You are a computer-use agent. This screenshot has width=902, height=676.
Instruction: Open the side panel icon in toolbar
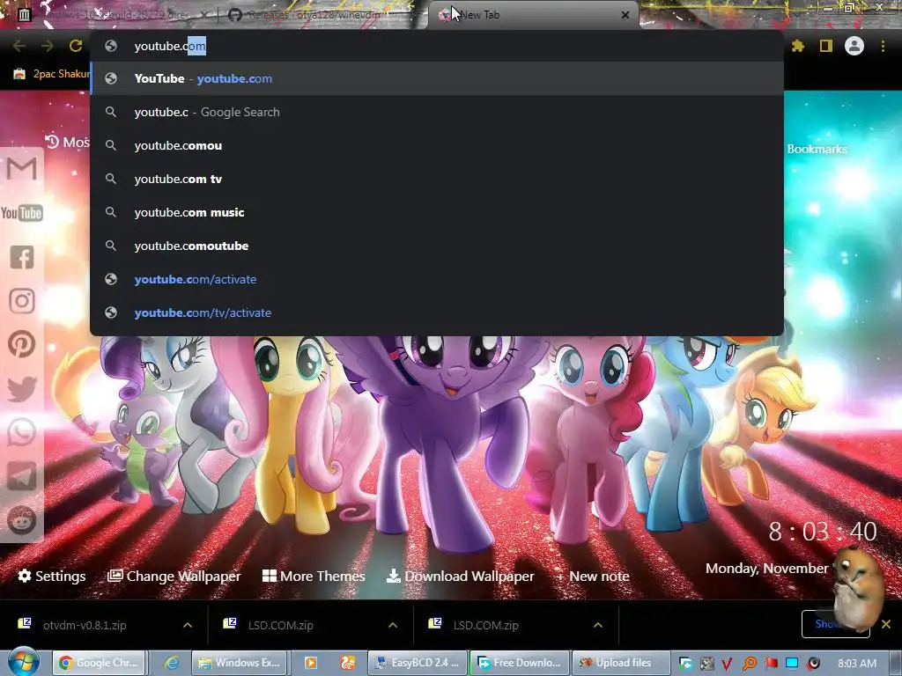826,46
